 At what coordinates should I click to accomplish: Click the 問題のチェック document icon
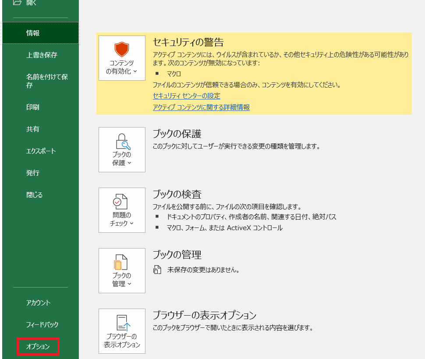122,201
